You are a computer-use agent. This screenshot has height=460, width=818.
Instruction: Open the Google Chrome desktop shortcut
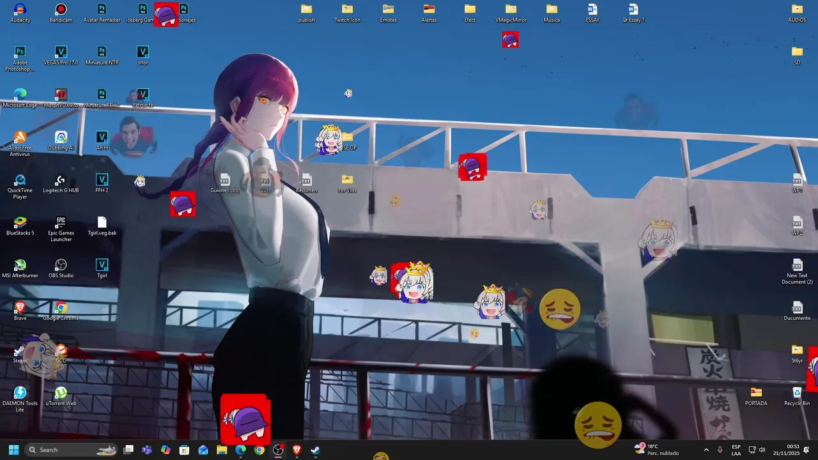(x=61, y=311)
